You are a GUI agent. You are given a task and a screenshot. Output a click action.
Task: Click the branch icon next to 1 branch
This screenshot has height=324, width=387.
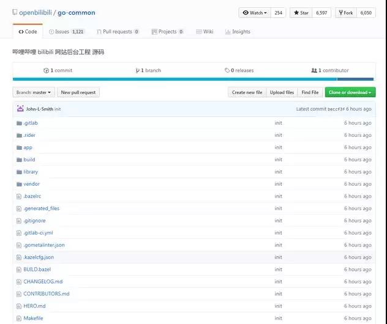click(138, 70)
